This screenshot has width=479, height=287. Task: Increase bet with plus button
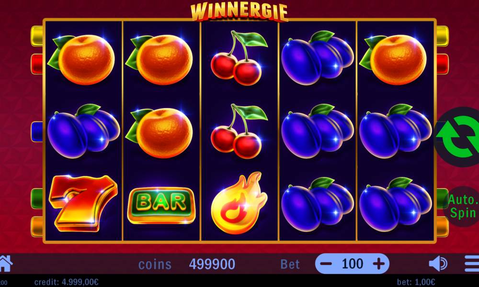379,264
